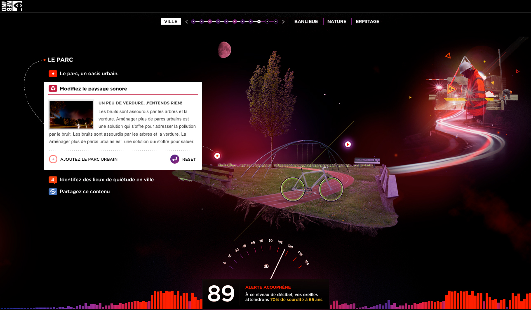
Task: Click 'UN PEU DE VERDURE, J'ENTENDS RIEN!' title
Action: pyautogui.click(x=141, y=103)
